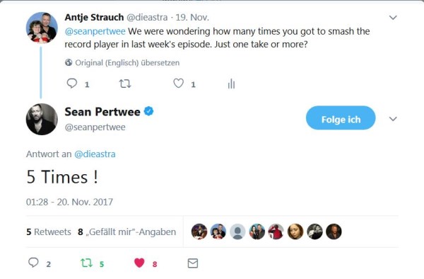Viewport: 424px width, 279px height.
Task: View tweet activity analytics bar icon
Action: [231, 84]
